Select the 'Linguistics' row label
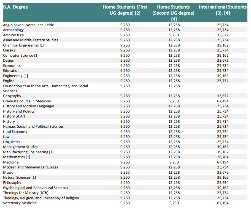Viewport: 251px width, 210px height. click(12, 142)
